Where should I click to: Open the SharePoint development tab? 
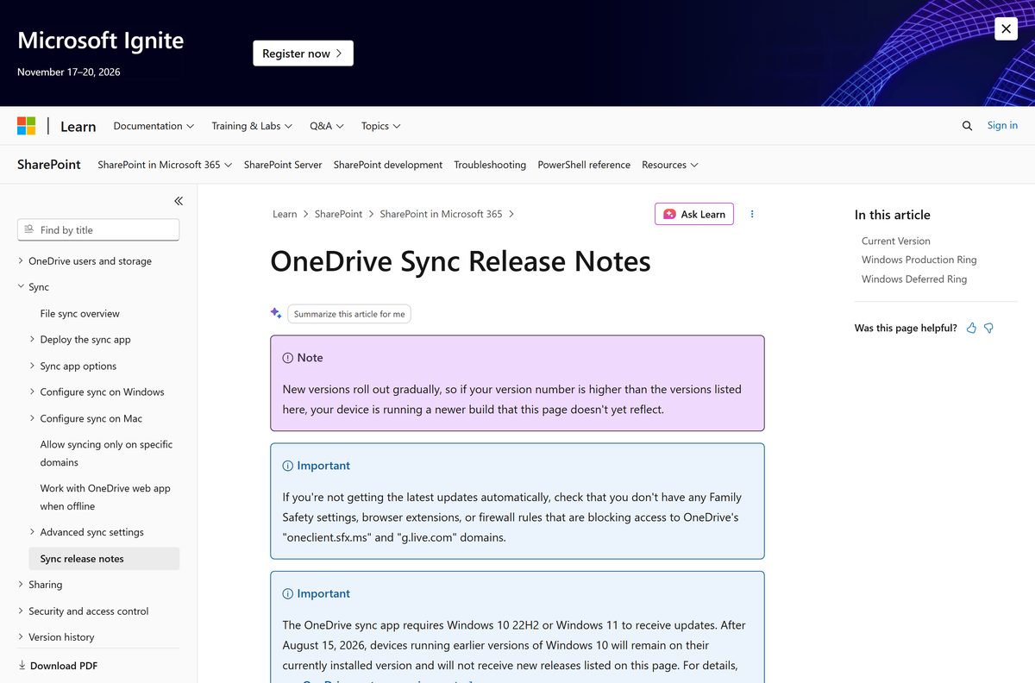click(x=388, y=165)
